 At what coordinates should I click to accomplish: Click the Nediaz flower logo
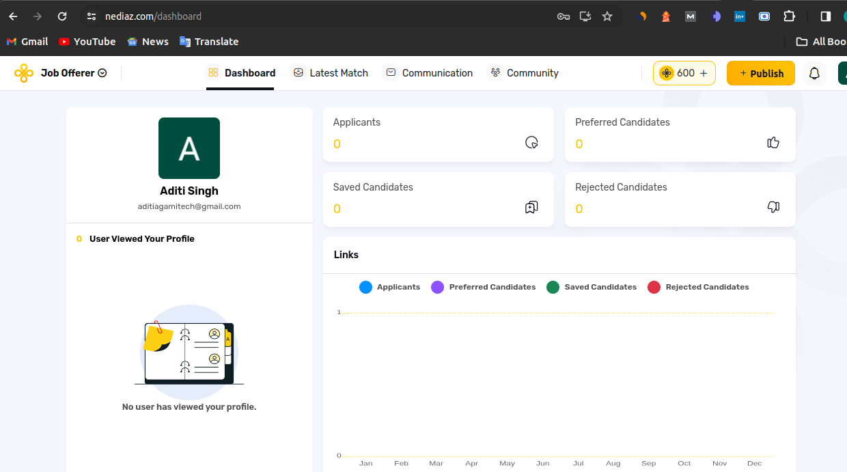[24, 73]
